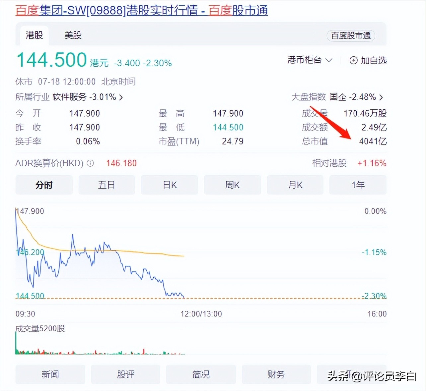Image resolution: width=426 pixels, height=391 pixels.
Task: Open the 简况 company overview section
Action: 201,374
